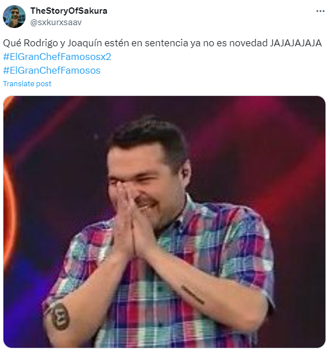Click the word Rodrigo in the post text

tap(41, 43)
